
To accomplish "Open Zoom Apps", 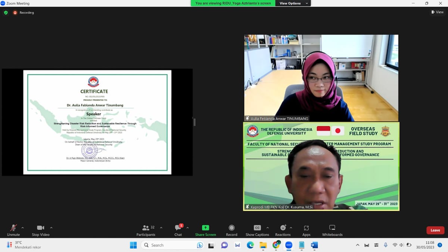I will (306, 230).
